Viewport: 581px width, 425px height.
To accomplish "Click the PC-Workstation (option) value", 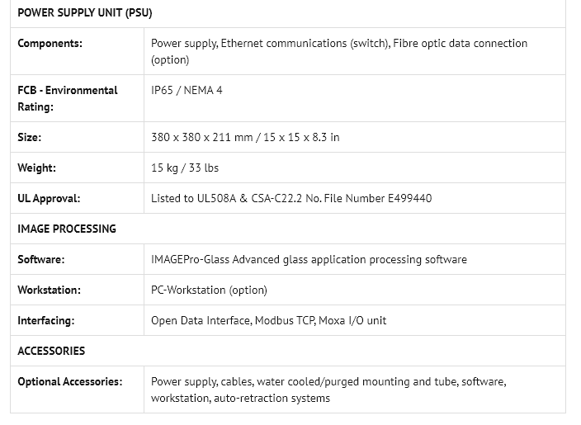I will pos(209,290).
